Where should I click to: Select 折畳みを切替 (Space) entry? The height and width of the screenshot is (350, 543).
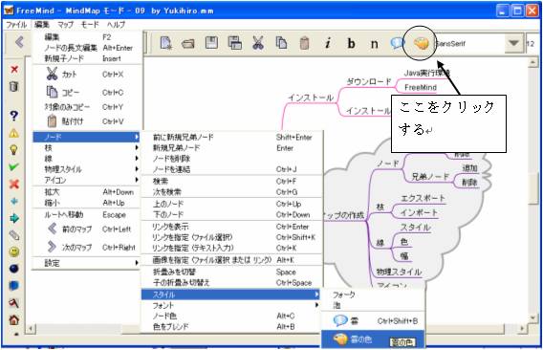pos(231,272)
